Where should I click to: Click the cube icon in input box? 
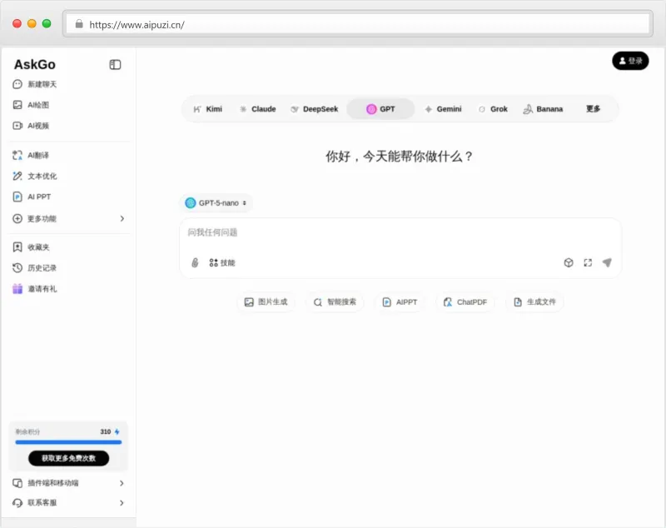click(569, 263)
